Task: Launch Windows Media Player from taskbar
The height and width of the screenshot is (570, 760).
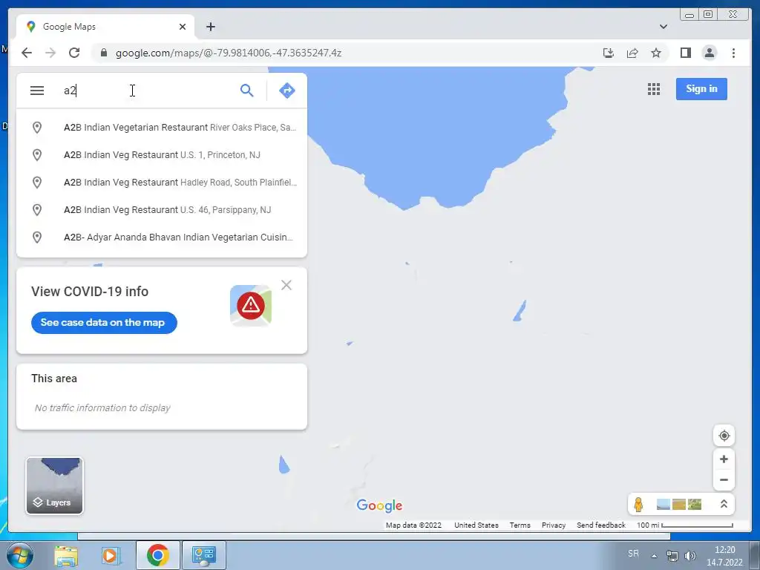Action: pos(111,555)
